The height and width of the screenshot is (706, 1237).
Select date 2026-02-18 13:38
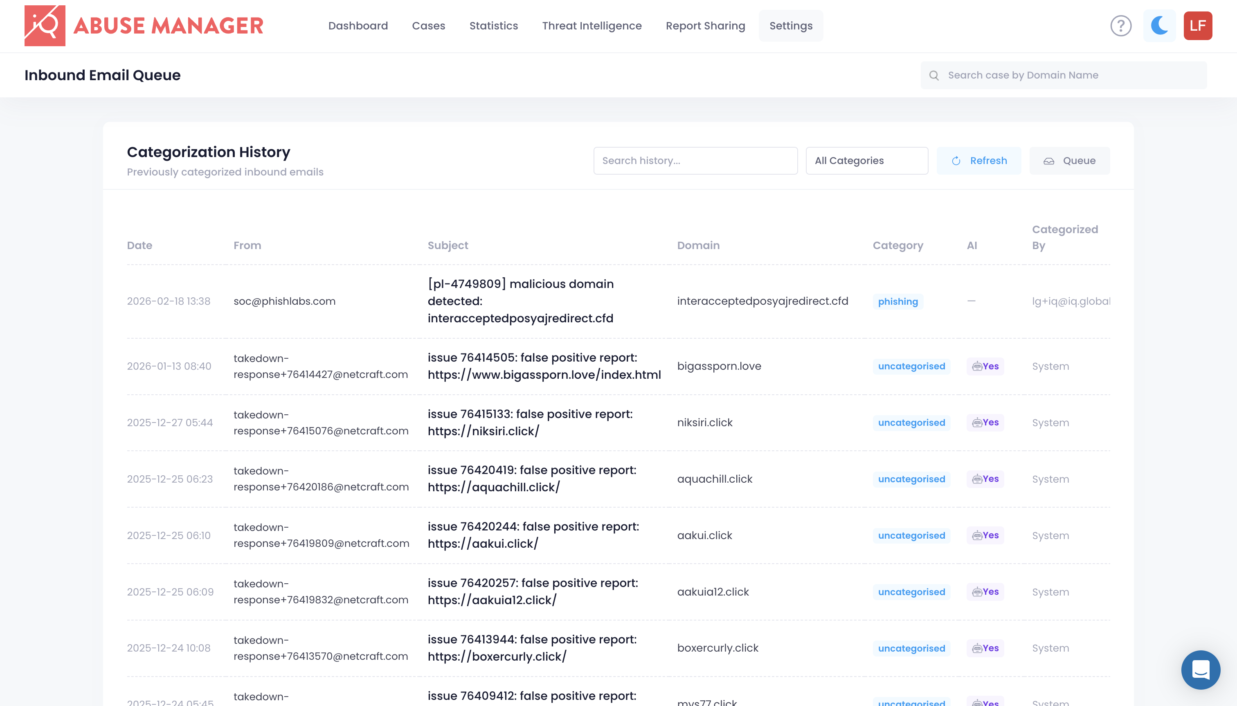pyautogui.click(x=169, y=301)
